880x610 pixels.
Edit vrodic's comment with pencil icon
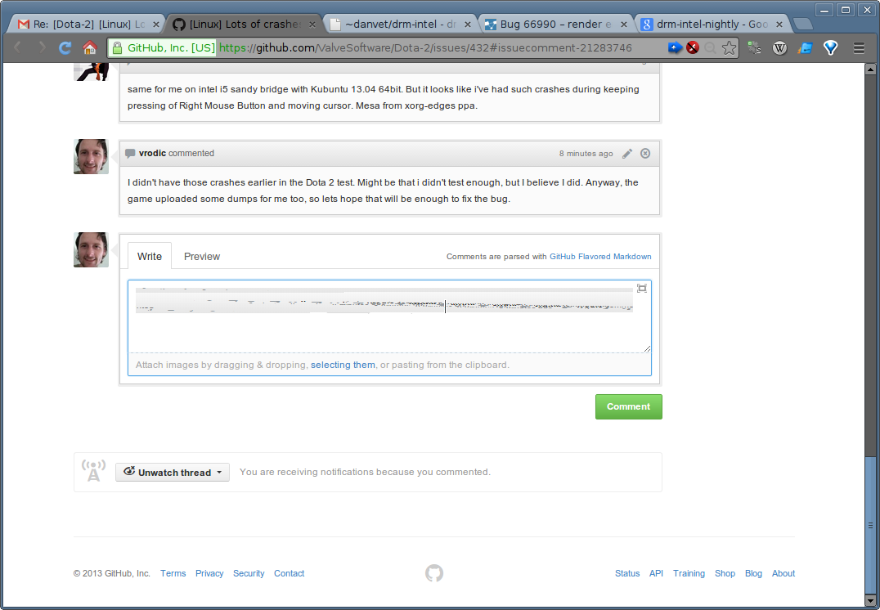click(x=627, y=154)
